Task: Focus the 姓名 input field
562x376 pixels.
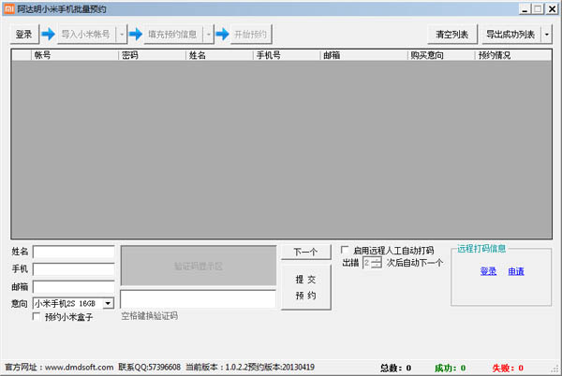Action: coord(73,252)
